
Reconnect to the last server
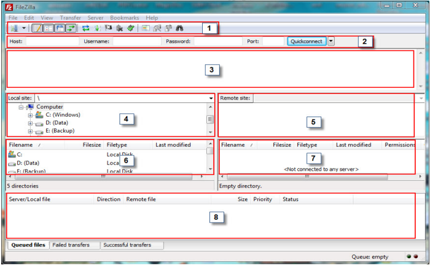tap(130, 28)
